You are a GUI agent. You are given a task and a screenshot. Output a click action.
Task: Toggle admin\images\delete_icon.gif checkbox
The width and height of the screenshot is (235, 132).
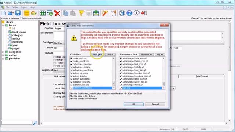(121, 61)
